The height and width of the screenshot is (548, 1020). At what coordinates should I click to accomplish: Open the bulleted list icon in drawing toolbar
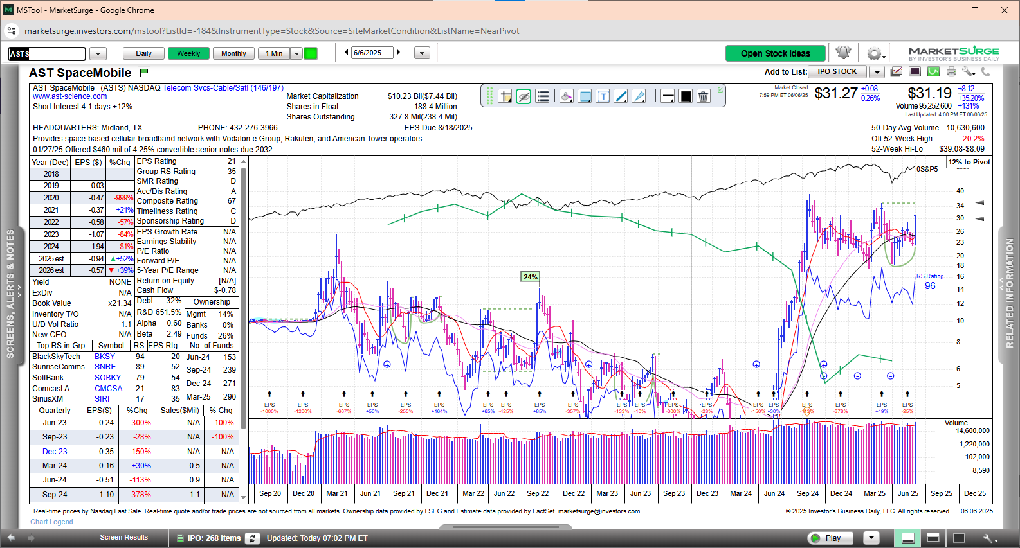tap(543, 96)
